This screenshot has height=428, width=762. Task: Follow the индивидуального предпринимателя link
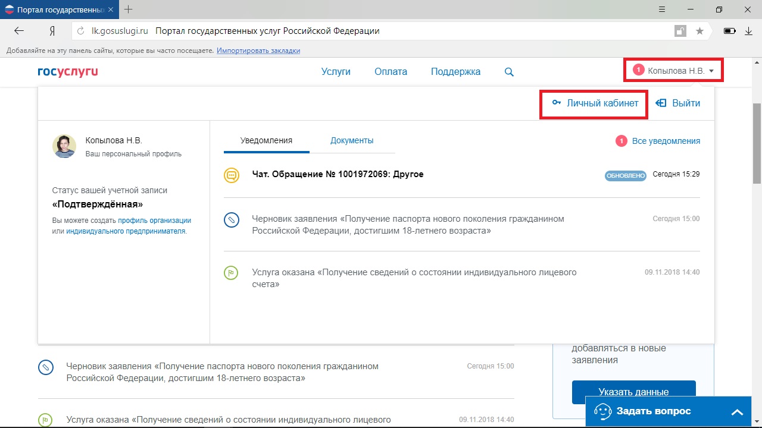pos(126,231)
